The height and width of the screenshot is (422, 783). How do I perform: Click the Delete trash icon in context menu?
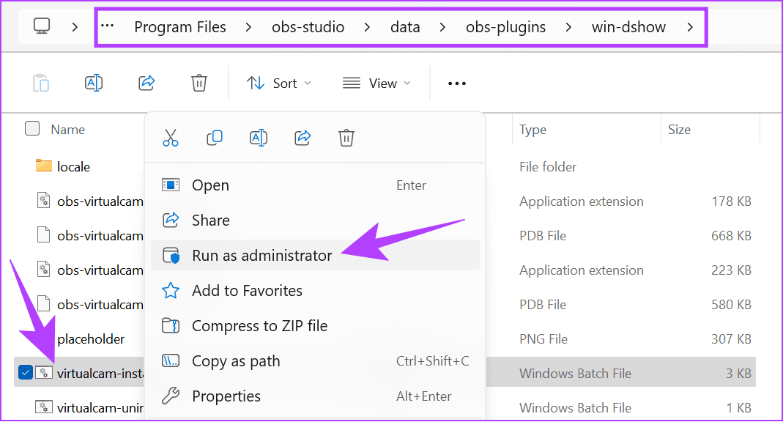(346, 137)
